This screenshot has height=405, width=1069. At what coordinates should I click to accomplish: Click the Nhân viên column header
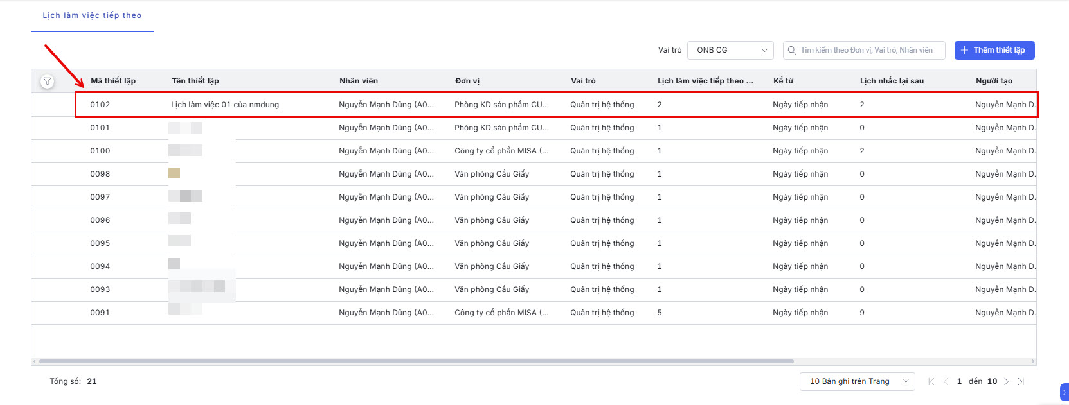[359, 81]
